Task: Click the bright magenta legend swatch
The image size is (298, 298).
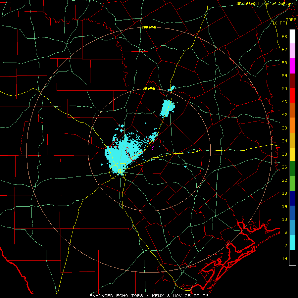Action: point(292,66)
